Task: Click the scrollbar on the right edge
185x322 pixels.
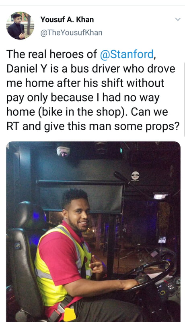Action: [x=184, y=100]
